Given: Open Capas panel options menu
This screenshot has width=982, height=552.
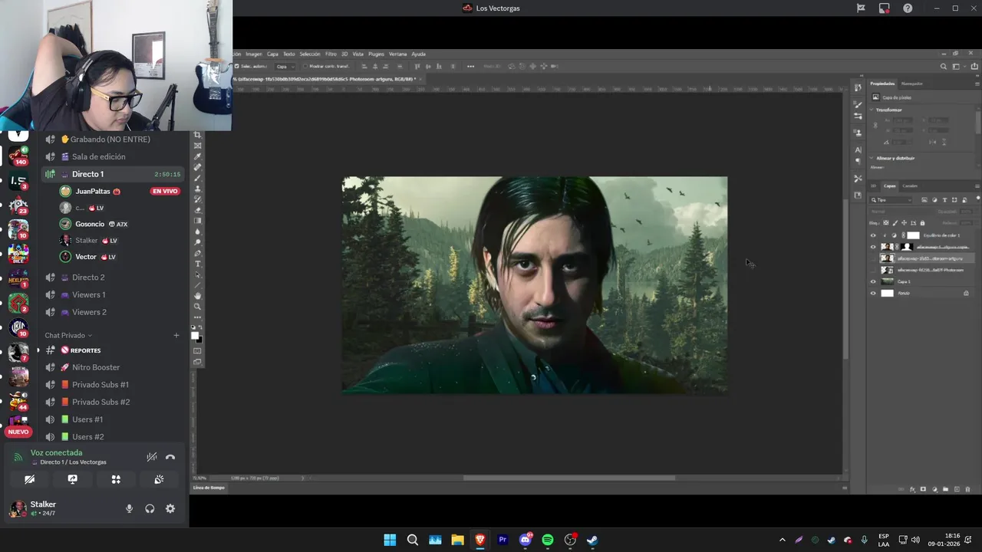Looking at the screenshot, I should point(977,186).
